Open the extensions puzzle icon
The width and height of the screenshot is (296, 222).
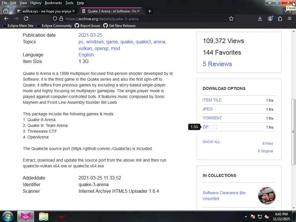pyautogui.click(x=280, y=18)
